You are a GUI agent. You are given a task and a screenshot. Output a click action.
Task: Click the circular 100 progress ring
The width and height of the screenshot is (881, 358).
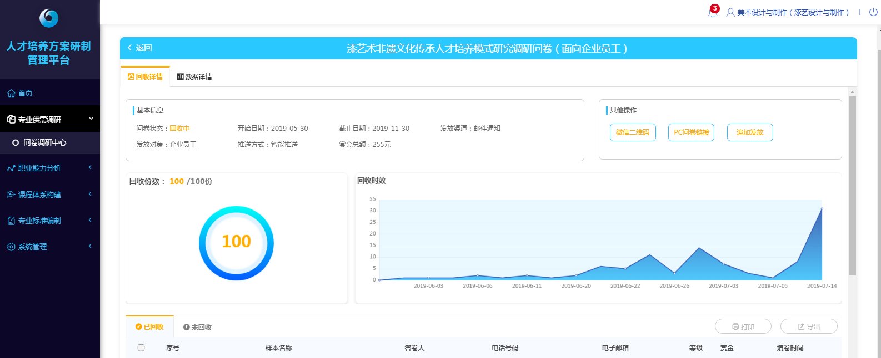click(236, 243)
